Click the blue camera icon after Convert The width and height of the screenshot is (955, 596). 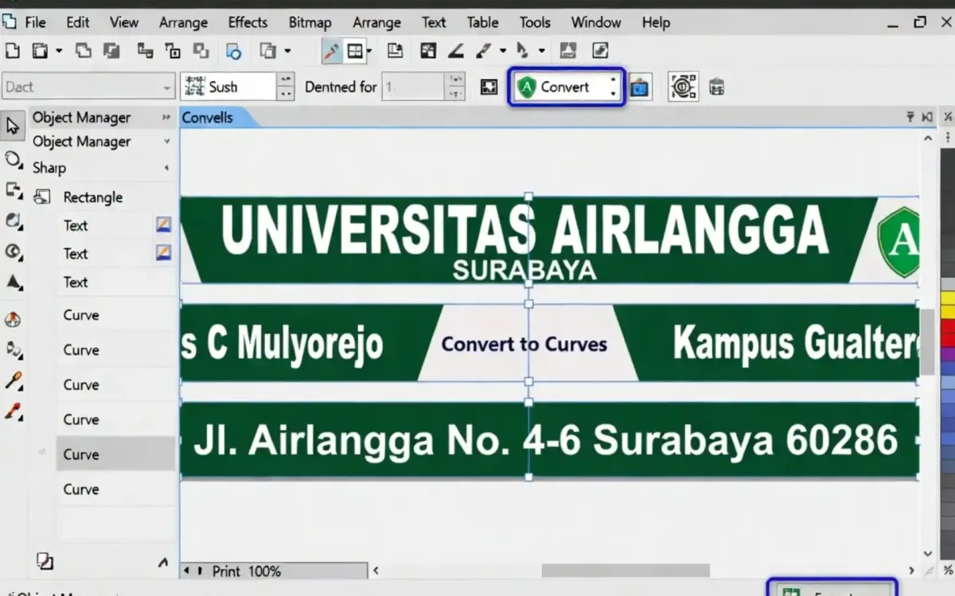coord(639,88)
